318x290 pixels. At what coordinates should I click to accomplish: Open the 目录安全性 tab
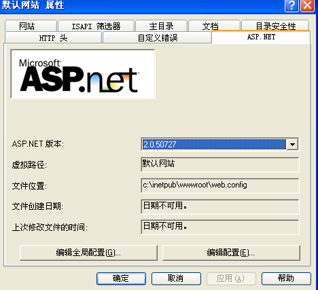[x=275, y=26]
